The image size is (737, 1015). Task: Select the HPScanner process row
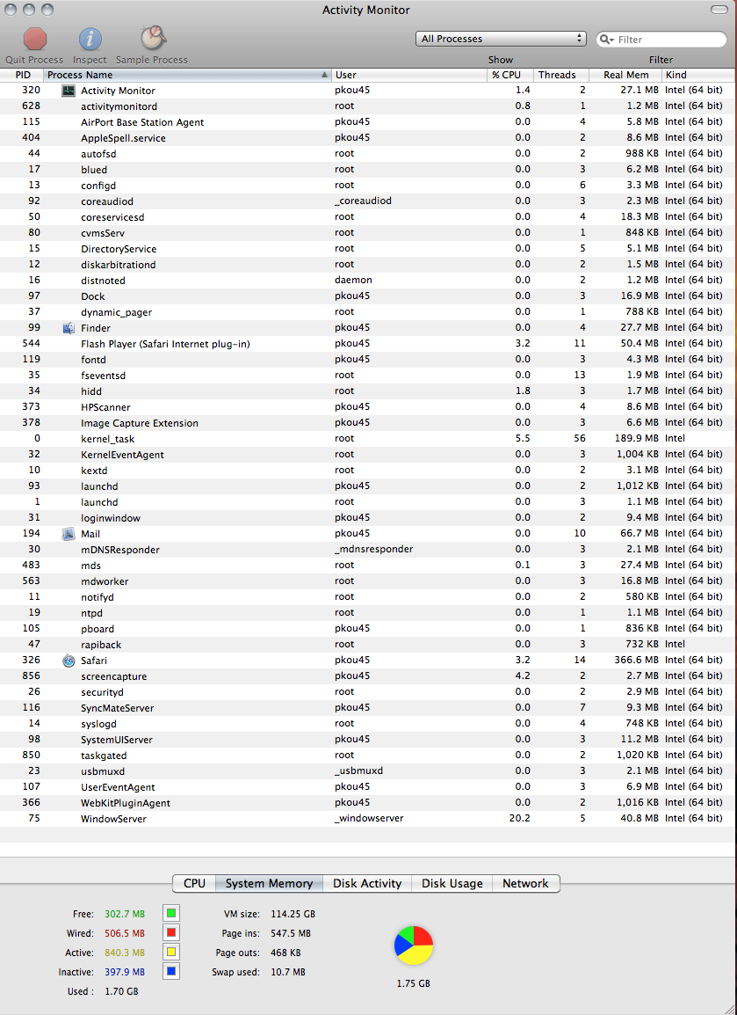(x=367, y=407)
